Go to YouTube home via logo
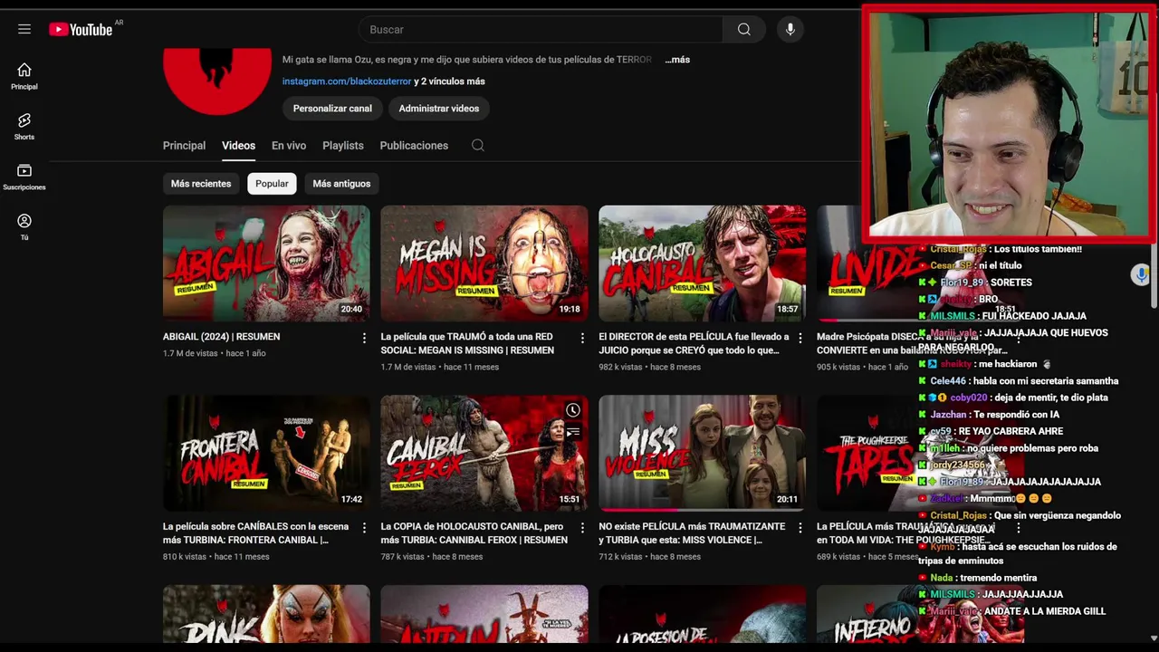 [x=81, y=30]
